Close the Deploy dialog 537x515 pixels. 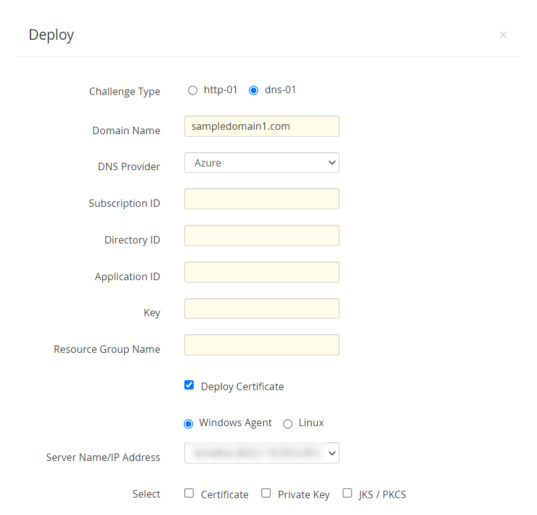click(503, 35)
